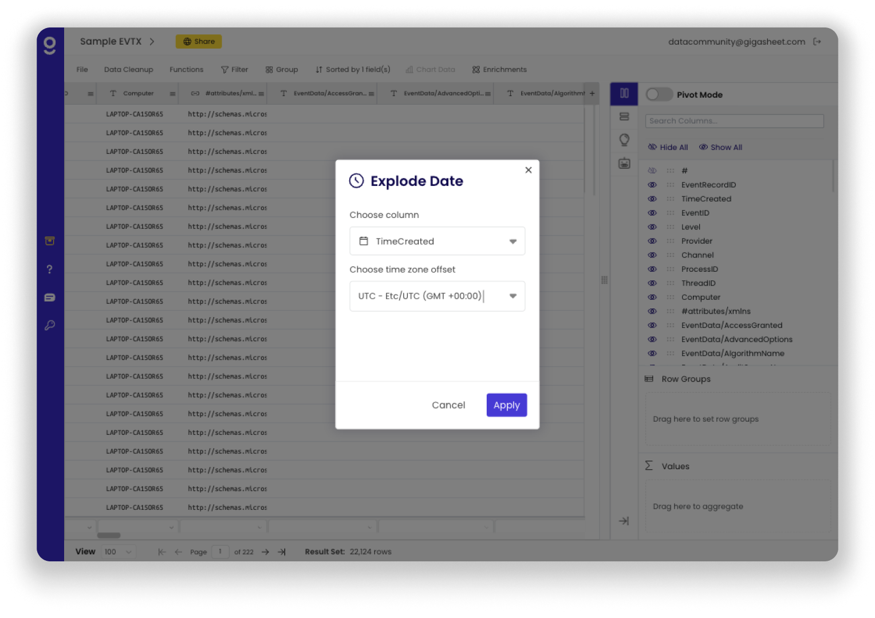Viewport: 875px width, 618px height.
Task: Toggle visibility of the Computer column
Action: 652,298
